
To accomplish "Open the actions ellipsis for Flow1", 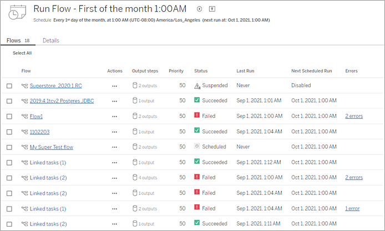I will click(114, 117).
